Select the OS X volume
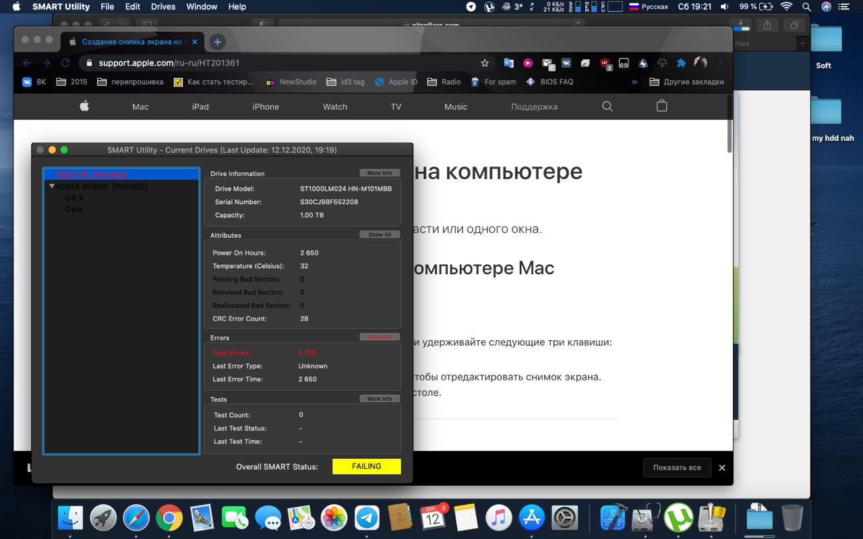Screen dimensions: 863x539 coord(74,198)
